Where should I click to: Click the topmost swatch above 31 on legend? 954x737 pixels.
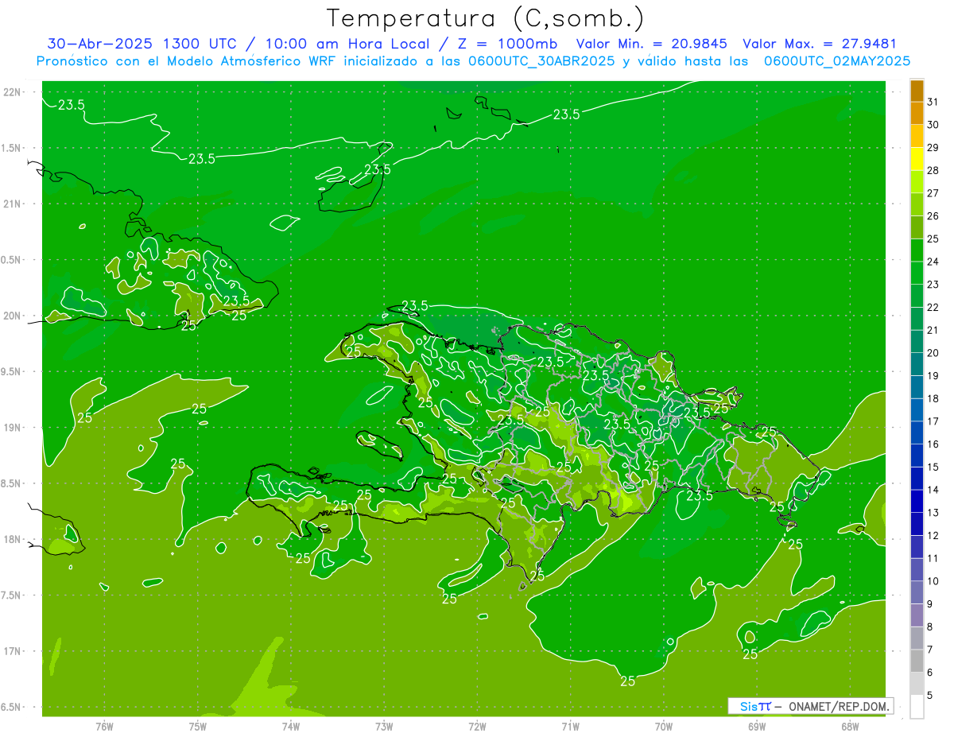click(x=917, y=91)
